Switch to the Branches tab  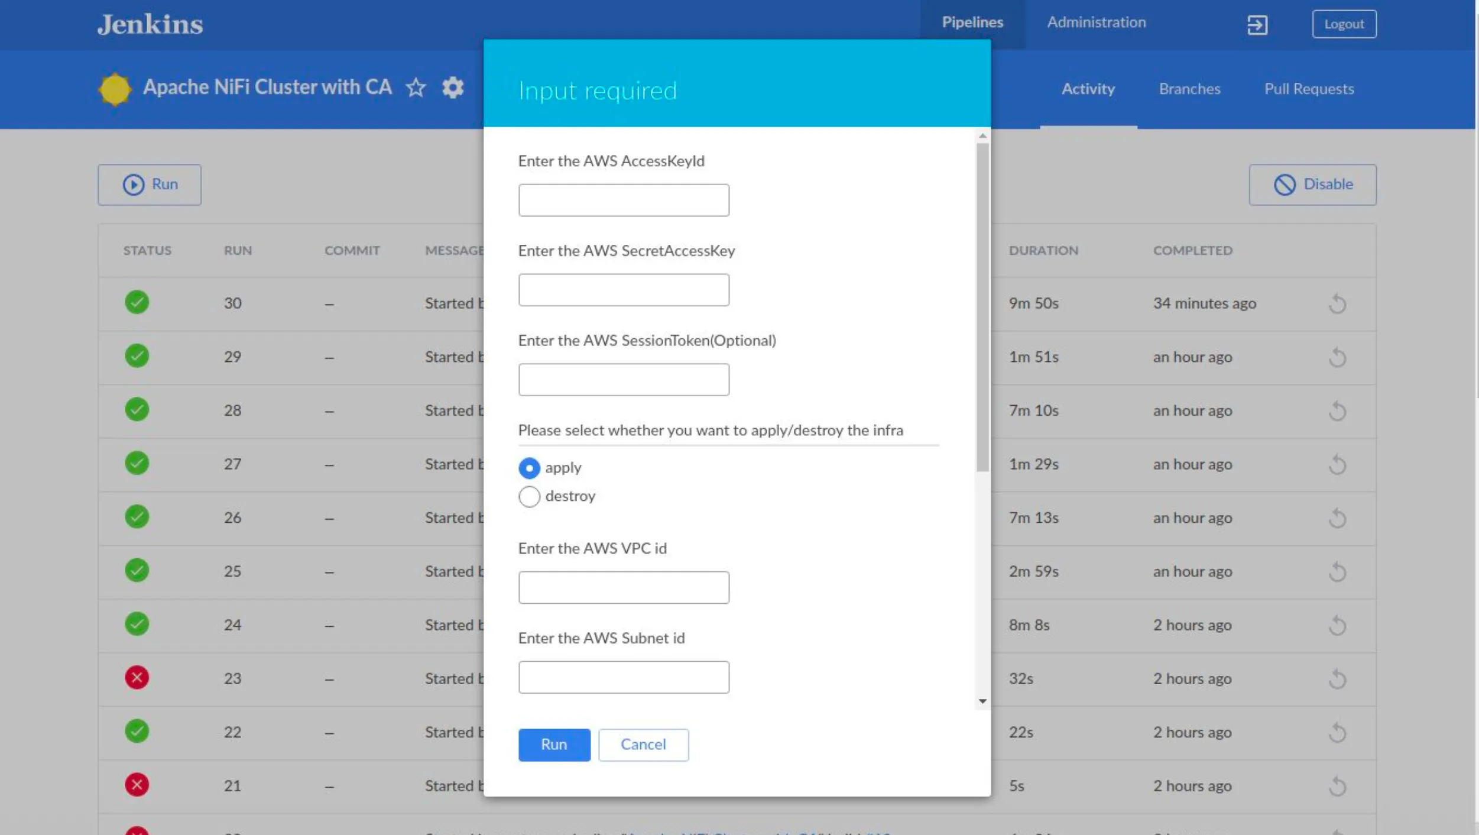tap(1189, 89)
